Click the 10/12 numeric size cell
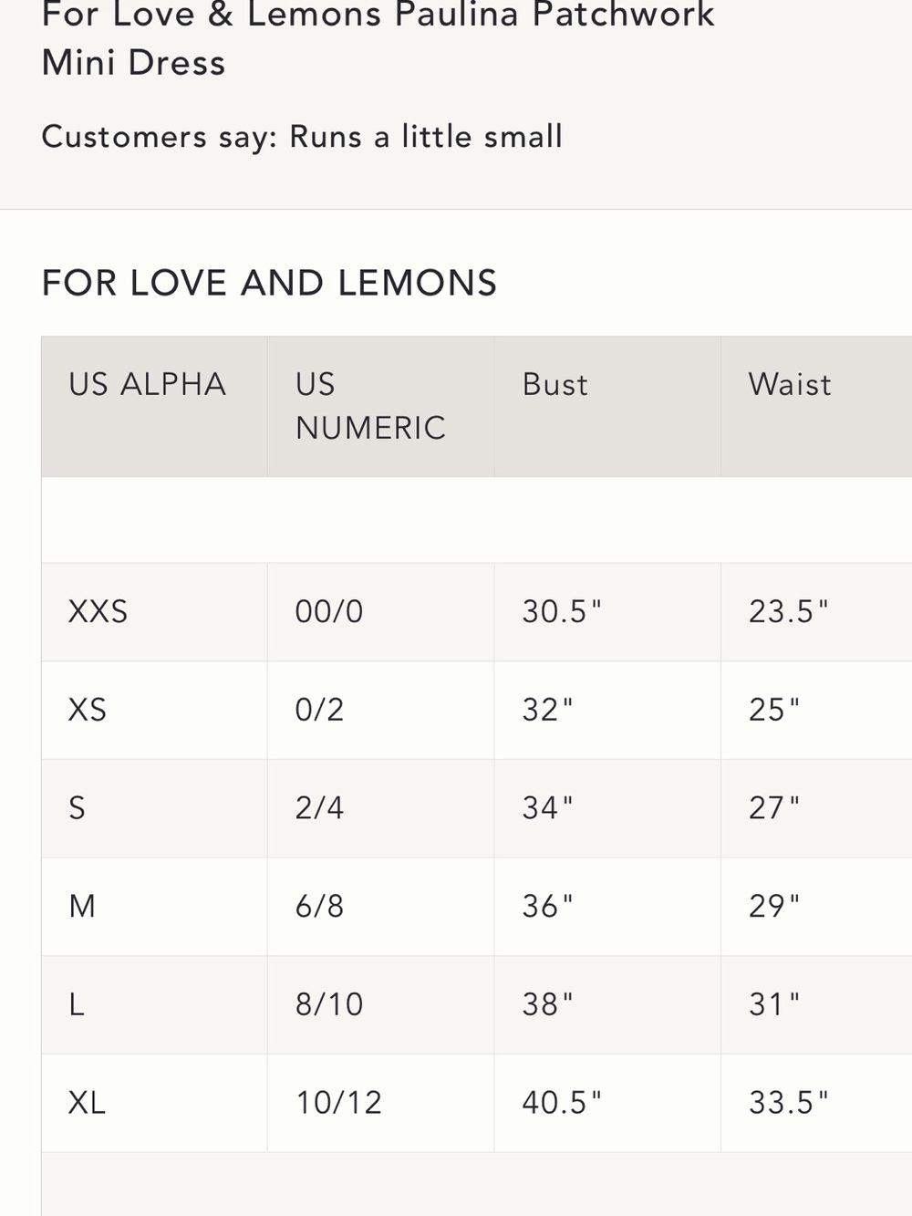 338,1103
